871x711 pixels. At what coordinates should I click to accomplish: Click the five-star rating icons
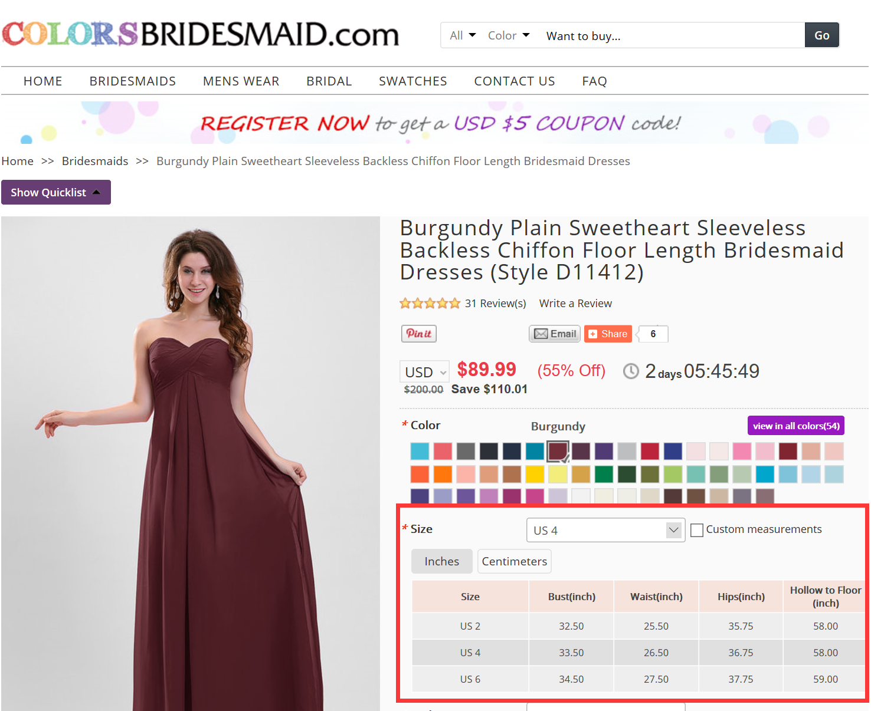click(x=430, y=304)
